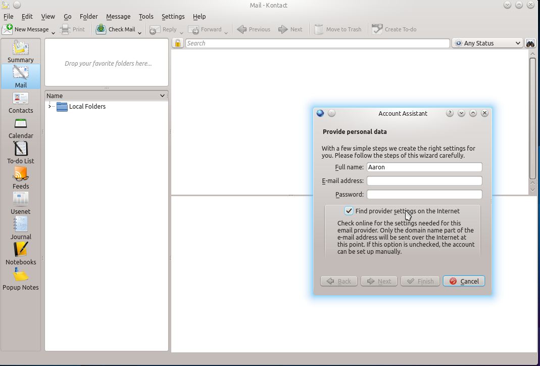540x366 pixels.
Task: Open the Reply dropdown arrow
Action: [x=181, y=33]
